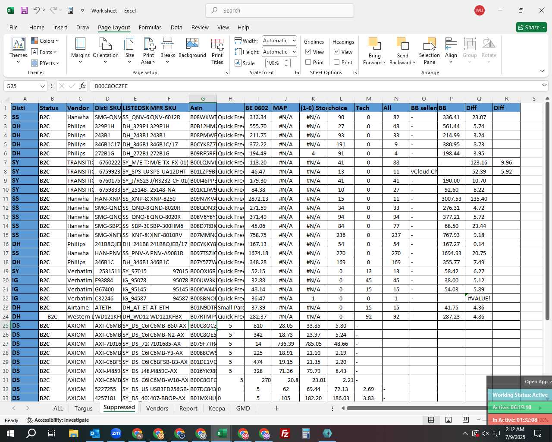Open the Vendors sheet tab

[x=157, y=408]
